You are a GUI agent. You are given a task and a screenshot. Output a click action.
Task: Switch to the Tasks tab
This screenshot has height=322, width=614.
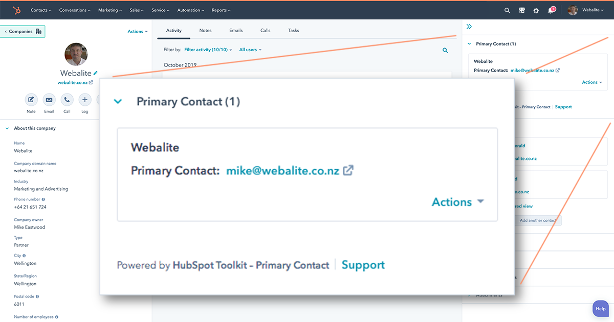[x=294, y=31]
